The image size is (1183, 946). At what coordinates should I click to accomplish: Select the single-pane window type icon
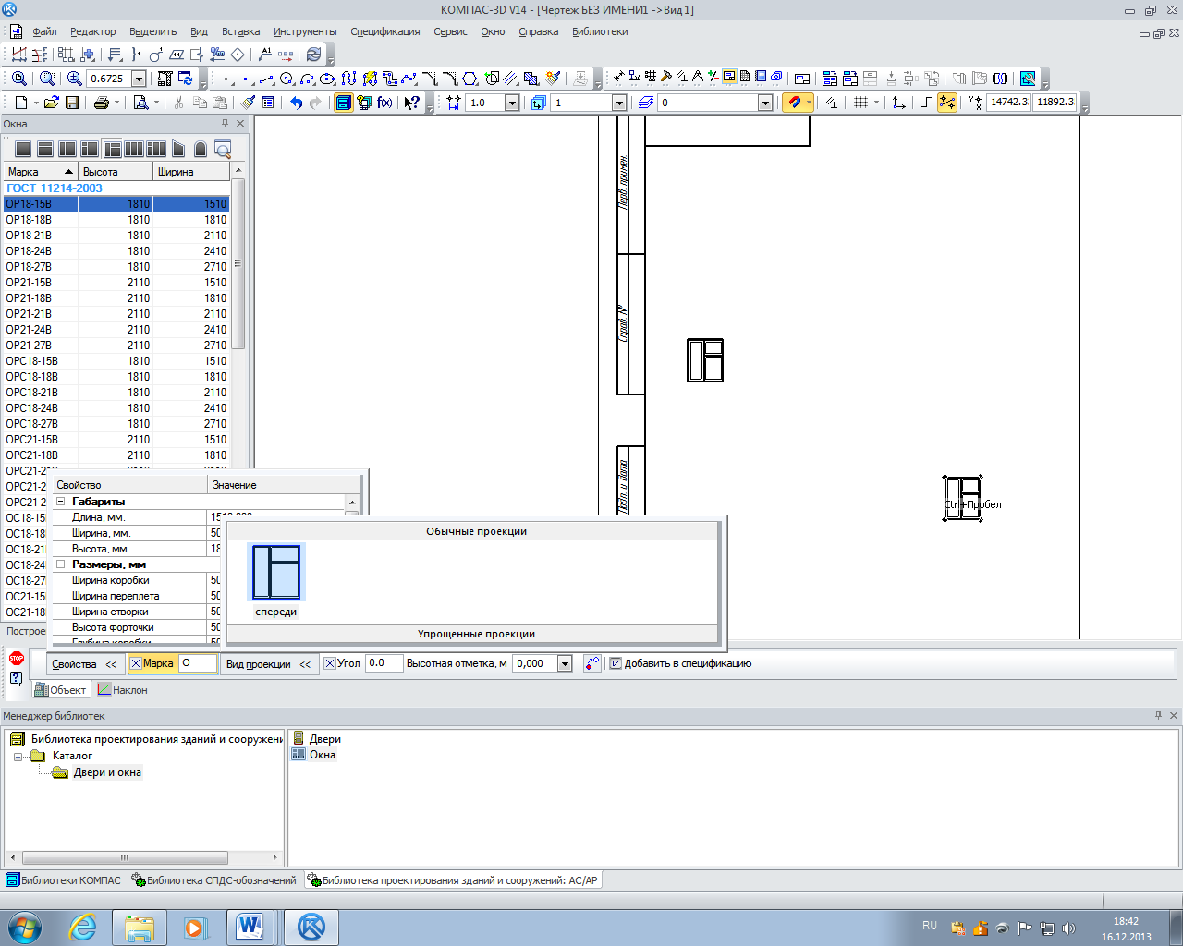pyautogui.click(x=23, y=149)
